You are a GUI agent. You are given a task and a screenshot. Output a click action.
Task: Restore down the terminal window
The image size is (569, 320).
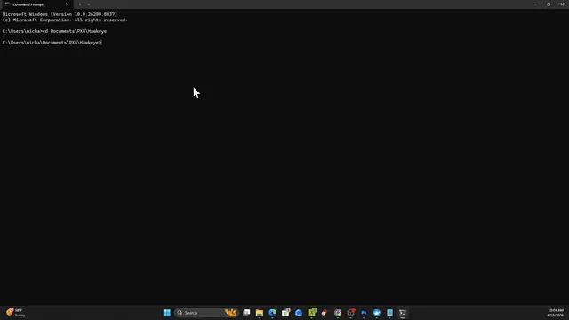549,4
